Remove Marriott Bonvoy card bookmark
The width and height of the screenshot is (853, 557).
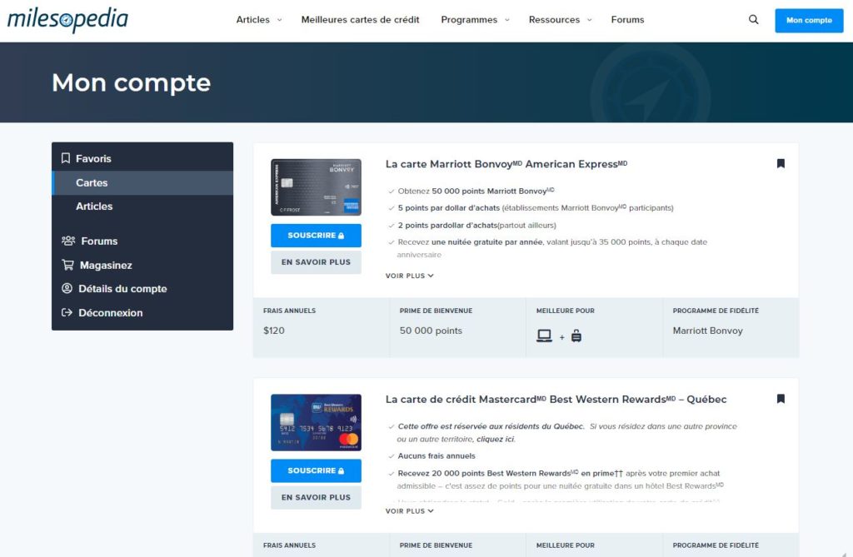coord(781,164)
